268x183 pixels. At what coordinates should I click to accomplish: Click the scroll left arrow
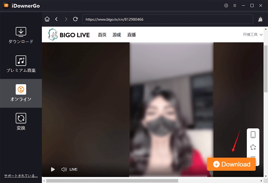coord(44,181)
